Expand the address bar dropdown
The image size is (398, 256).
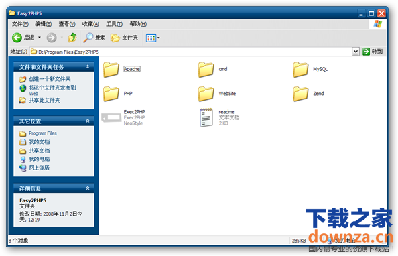point(356,52)
